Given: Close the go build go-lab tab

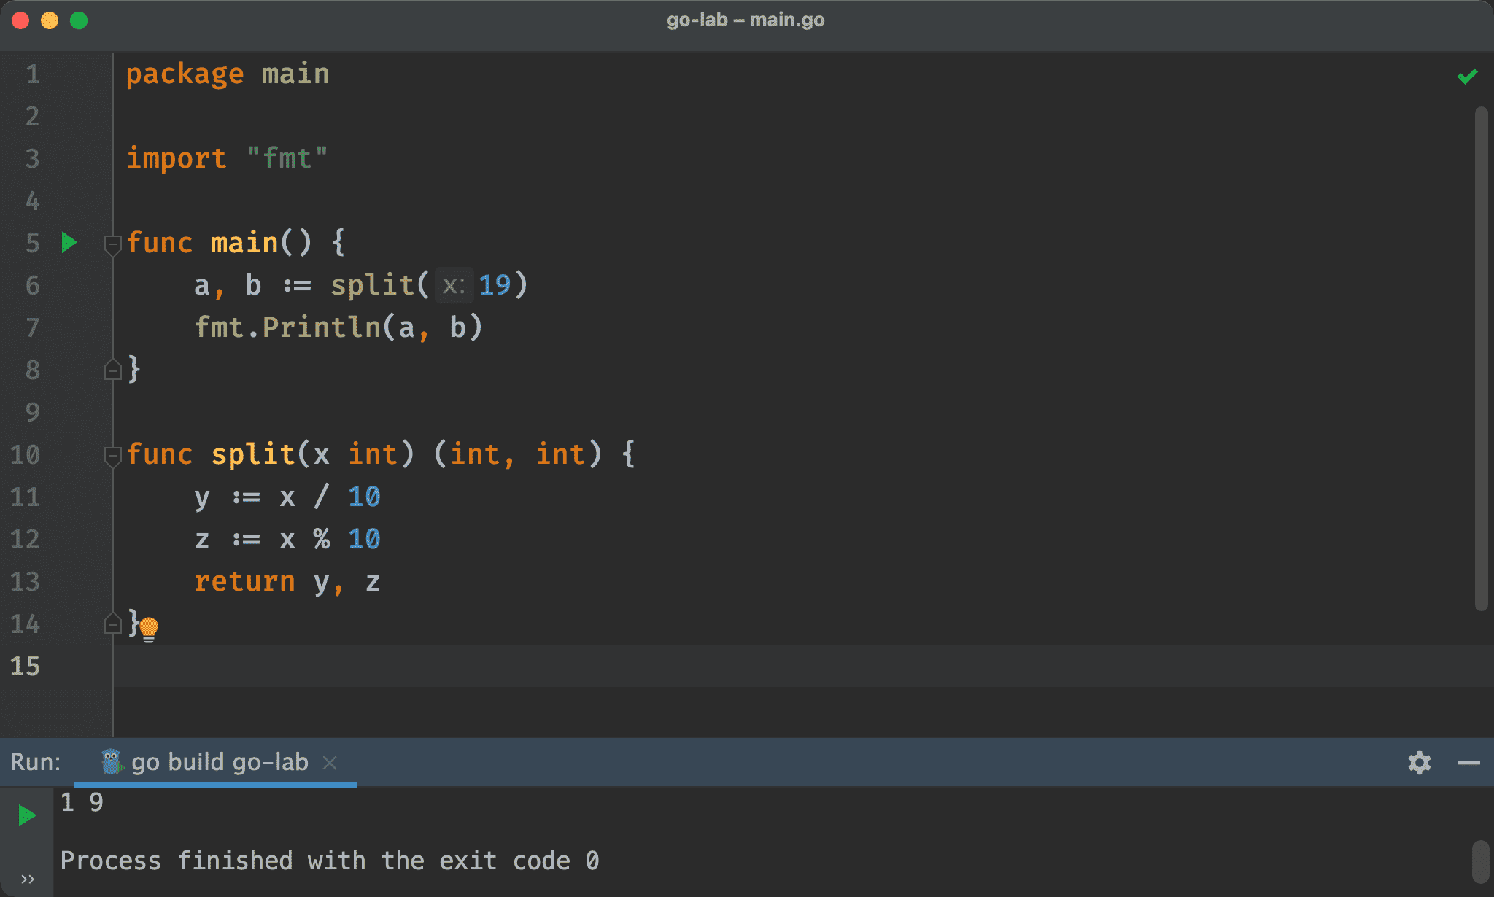Looking at the screenshot, I should (x=330, y=763).
